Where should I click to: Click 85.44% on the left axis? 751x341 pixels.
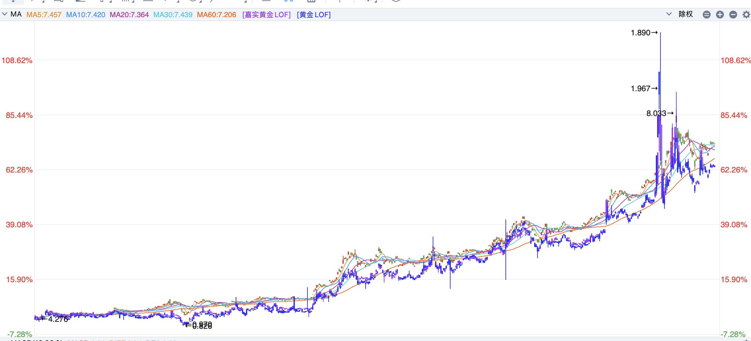[19, 115]
